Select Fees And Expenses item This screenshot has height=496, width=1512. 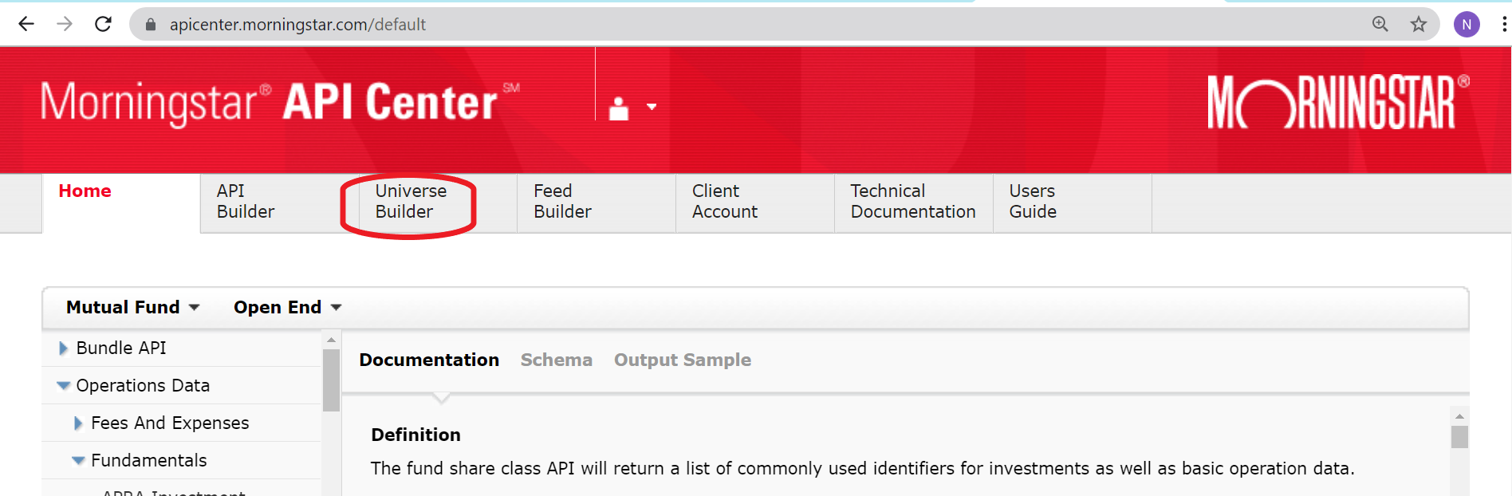[170, 423]
